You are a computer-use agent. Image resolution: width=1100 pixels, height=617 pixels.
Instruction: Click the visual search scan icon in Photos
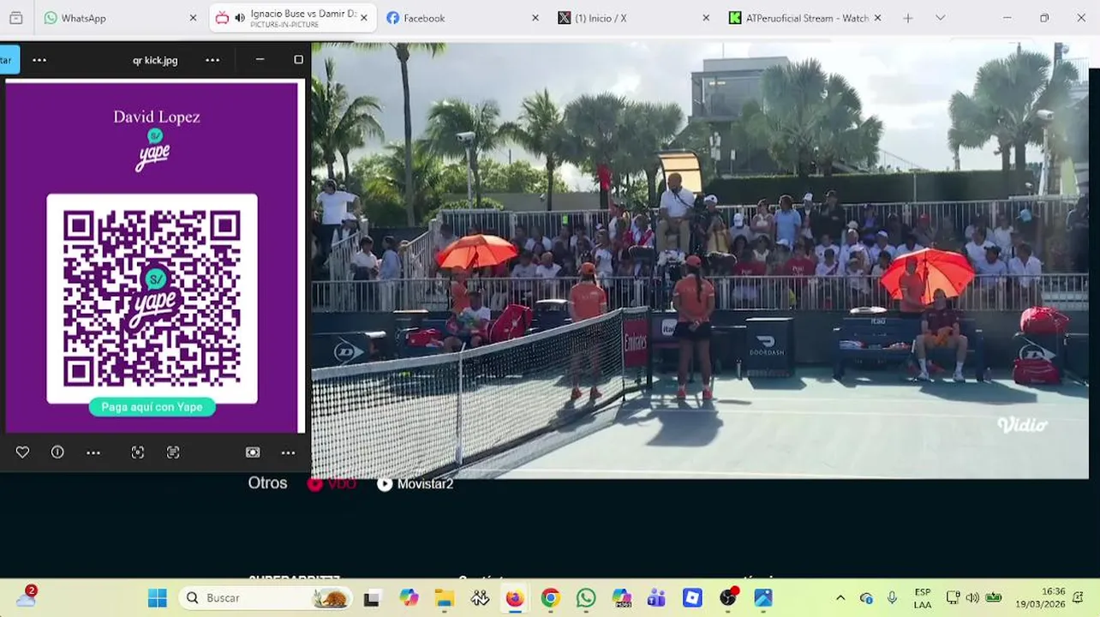pos(138,452)
